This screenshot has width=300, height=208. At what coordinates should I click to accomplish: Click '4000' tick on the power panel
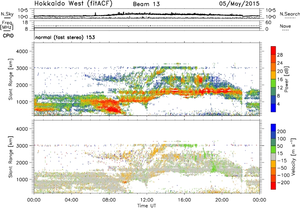[22, 51]
